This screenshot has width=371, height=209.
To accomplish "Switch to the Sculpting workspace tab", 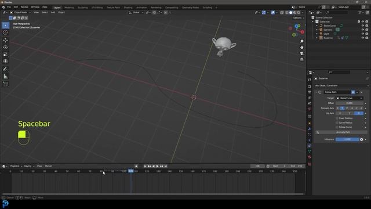I will point(83,8).
